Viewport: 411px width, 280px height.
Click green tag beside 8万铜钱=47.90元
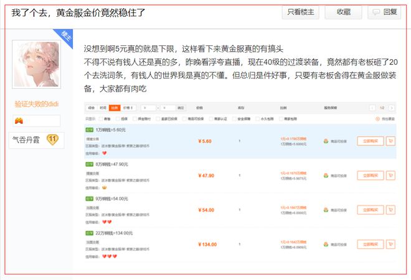click(90, 164)
